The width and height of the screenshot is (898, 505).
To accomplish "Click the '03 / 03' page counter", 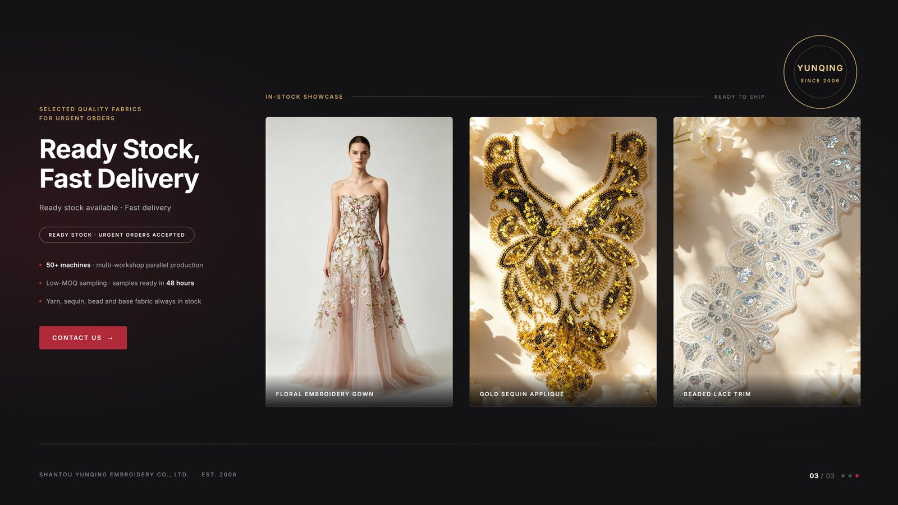I will 822,476.
